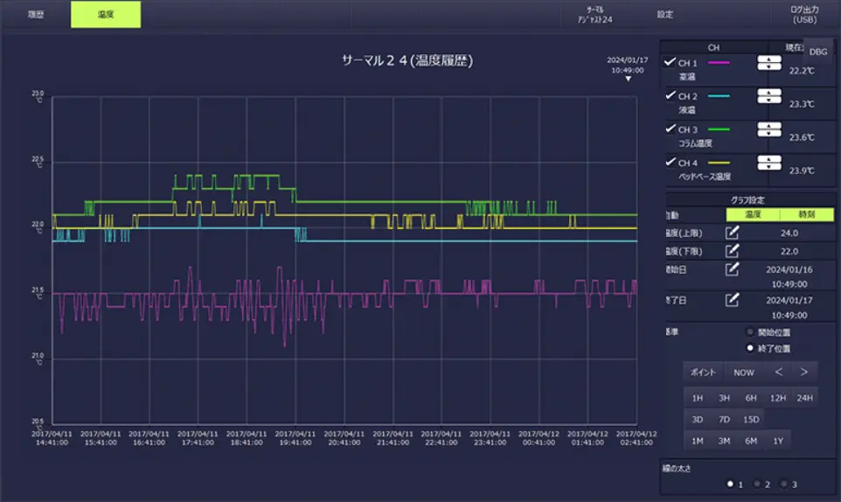Click the upper limit value 24.0
The image size is (841, 502).
789,233
